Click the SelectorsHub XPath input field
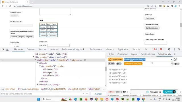This screenshot has width=182, height=102. [x=147, y=59]
